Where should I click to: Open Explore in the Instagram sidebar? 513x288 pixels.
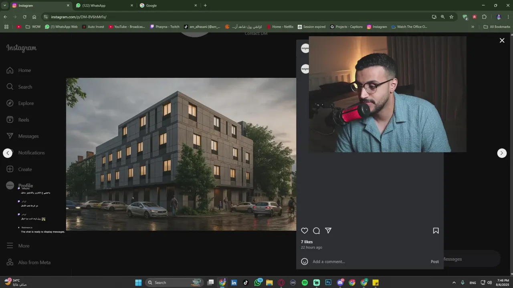(x=20, y=103)
